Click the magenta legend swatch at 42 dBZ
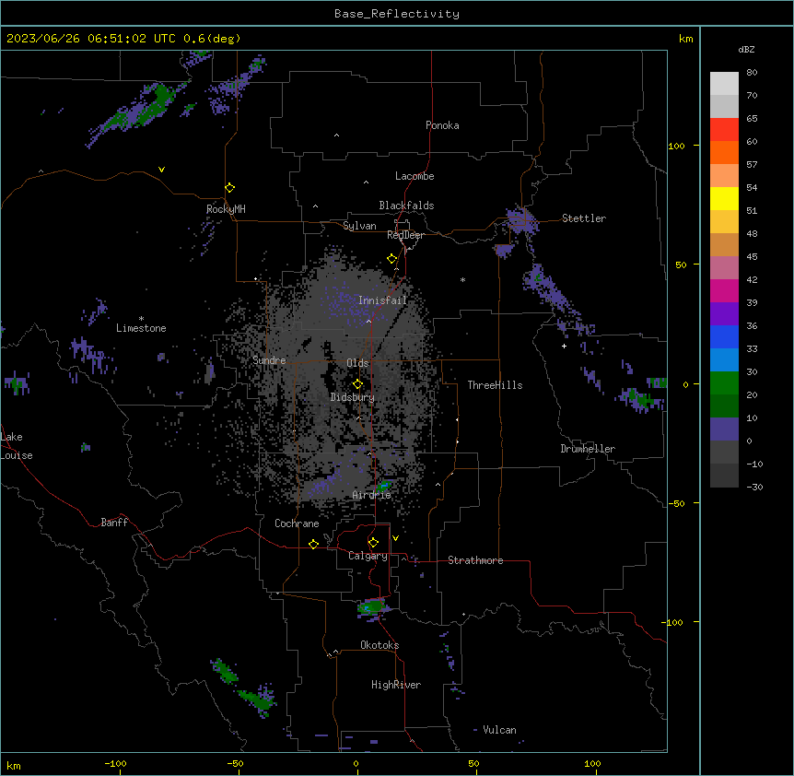 click(724, 290)
